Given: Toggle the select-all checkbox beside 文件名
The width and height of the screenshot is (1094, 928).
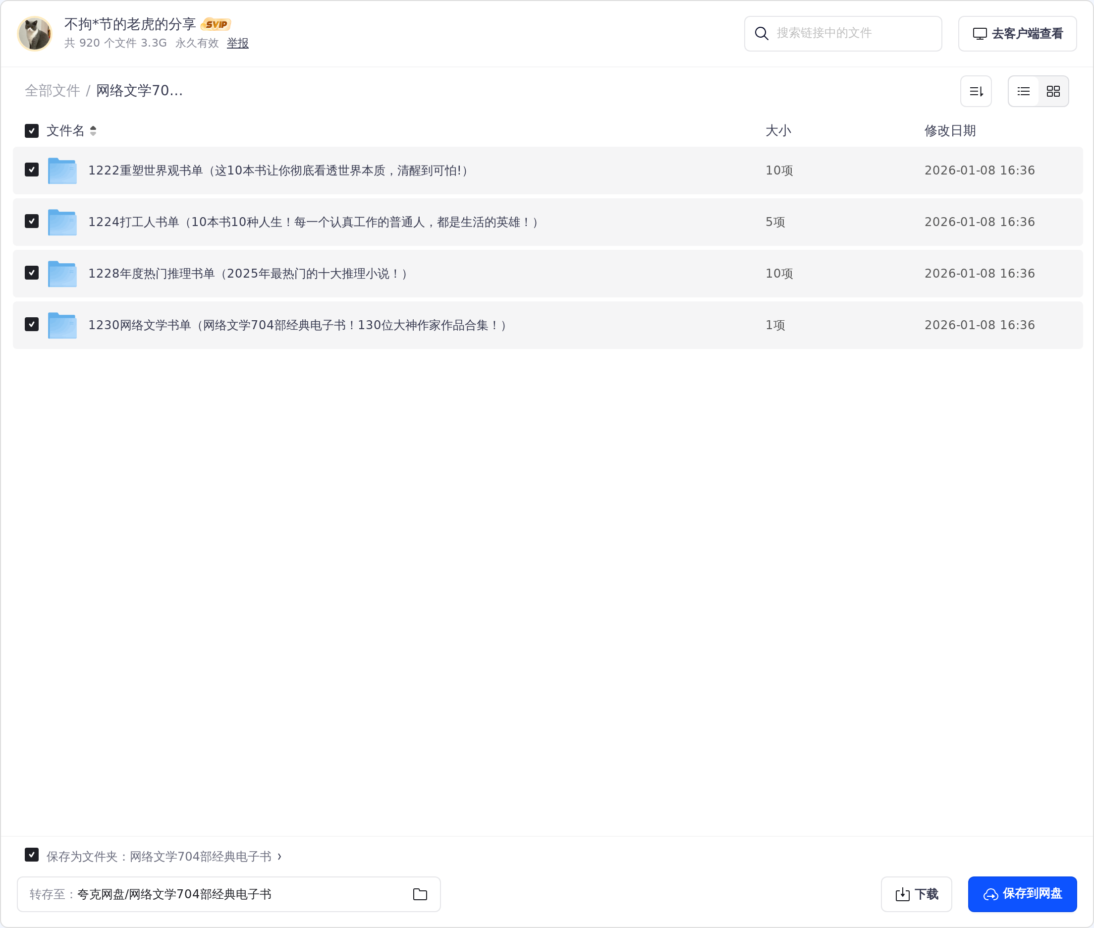Looking at the screenshot, I should coord(32,130).
